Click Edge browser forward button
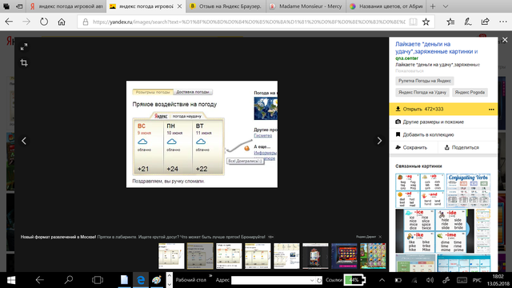This screenshot has height=288, width=512. [26, 22]
